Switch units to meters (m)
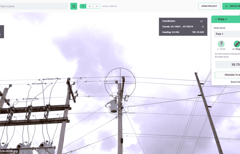The width and height of the screenshot is (240, 154). point(97,6)
